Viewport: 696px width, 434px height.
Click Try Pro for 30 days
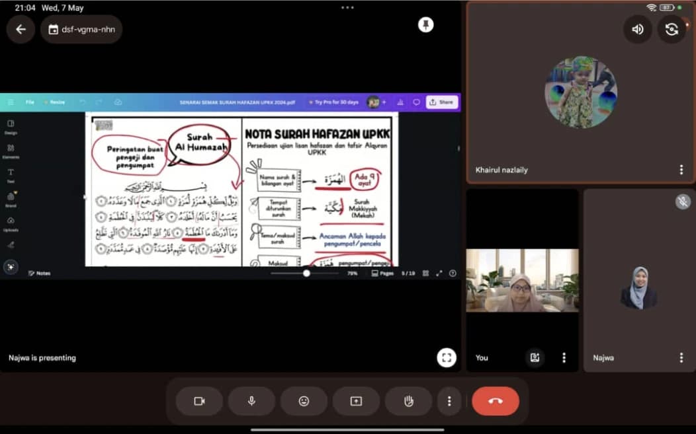tap(334, 102)
